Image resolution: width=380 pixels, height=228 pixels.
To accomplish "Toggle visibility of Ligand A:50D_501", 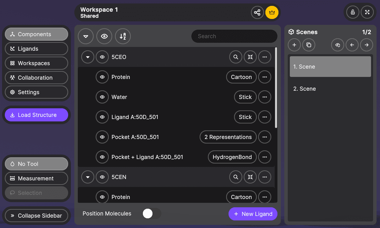I will click(x=102, y=117).
